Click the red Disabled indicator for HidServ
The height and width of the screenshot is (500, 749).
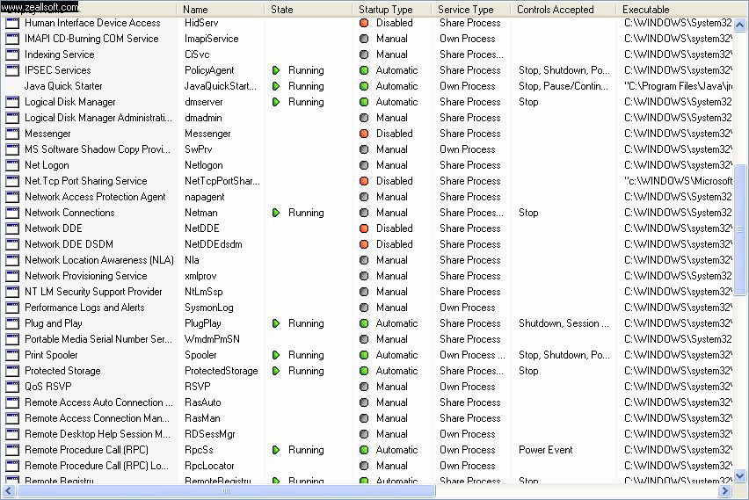(364, 23)
